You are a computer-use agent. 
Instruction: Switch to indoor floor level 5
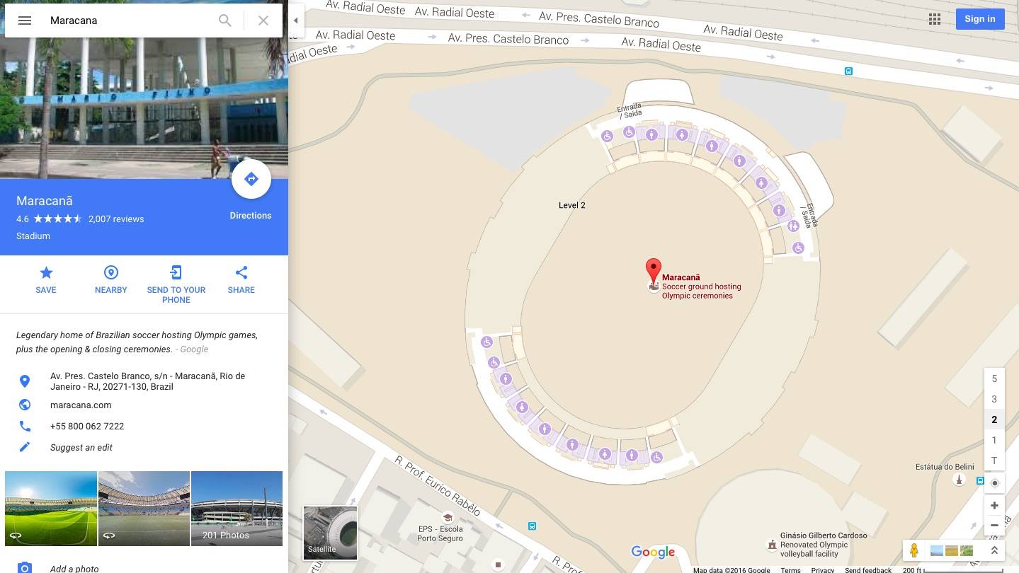(x=994, y=378)
